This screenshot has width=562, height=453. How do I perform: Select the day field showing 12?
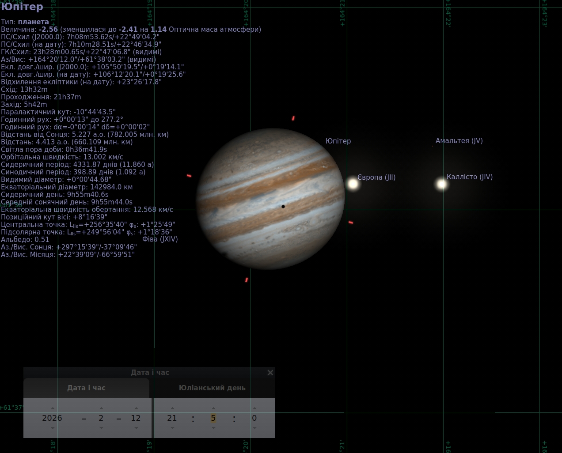point(136,418)
